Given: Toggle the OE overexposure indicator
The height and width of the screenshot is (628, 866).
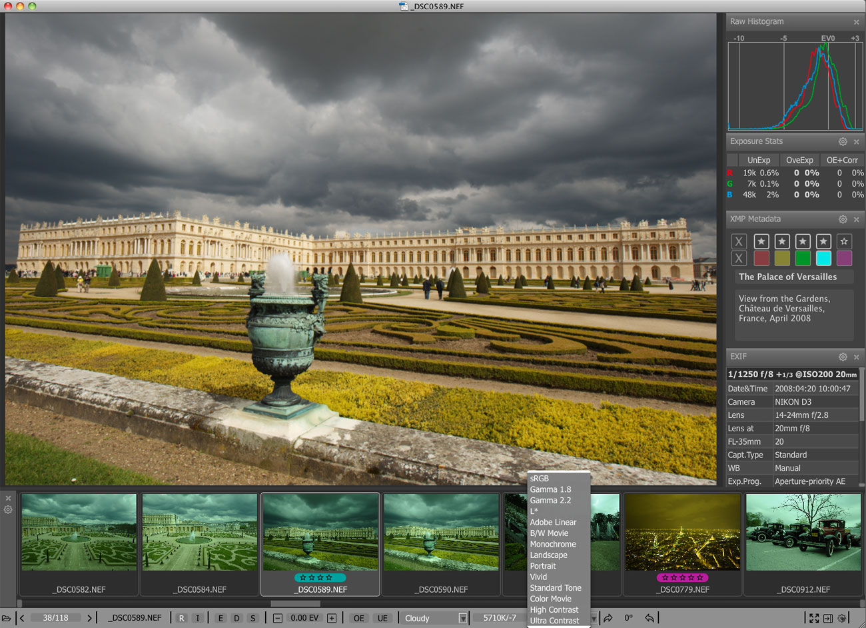Looking at the screenshot, I should click(358, 618).
